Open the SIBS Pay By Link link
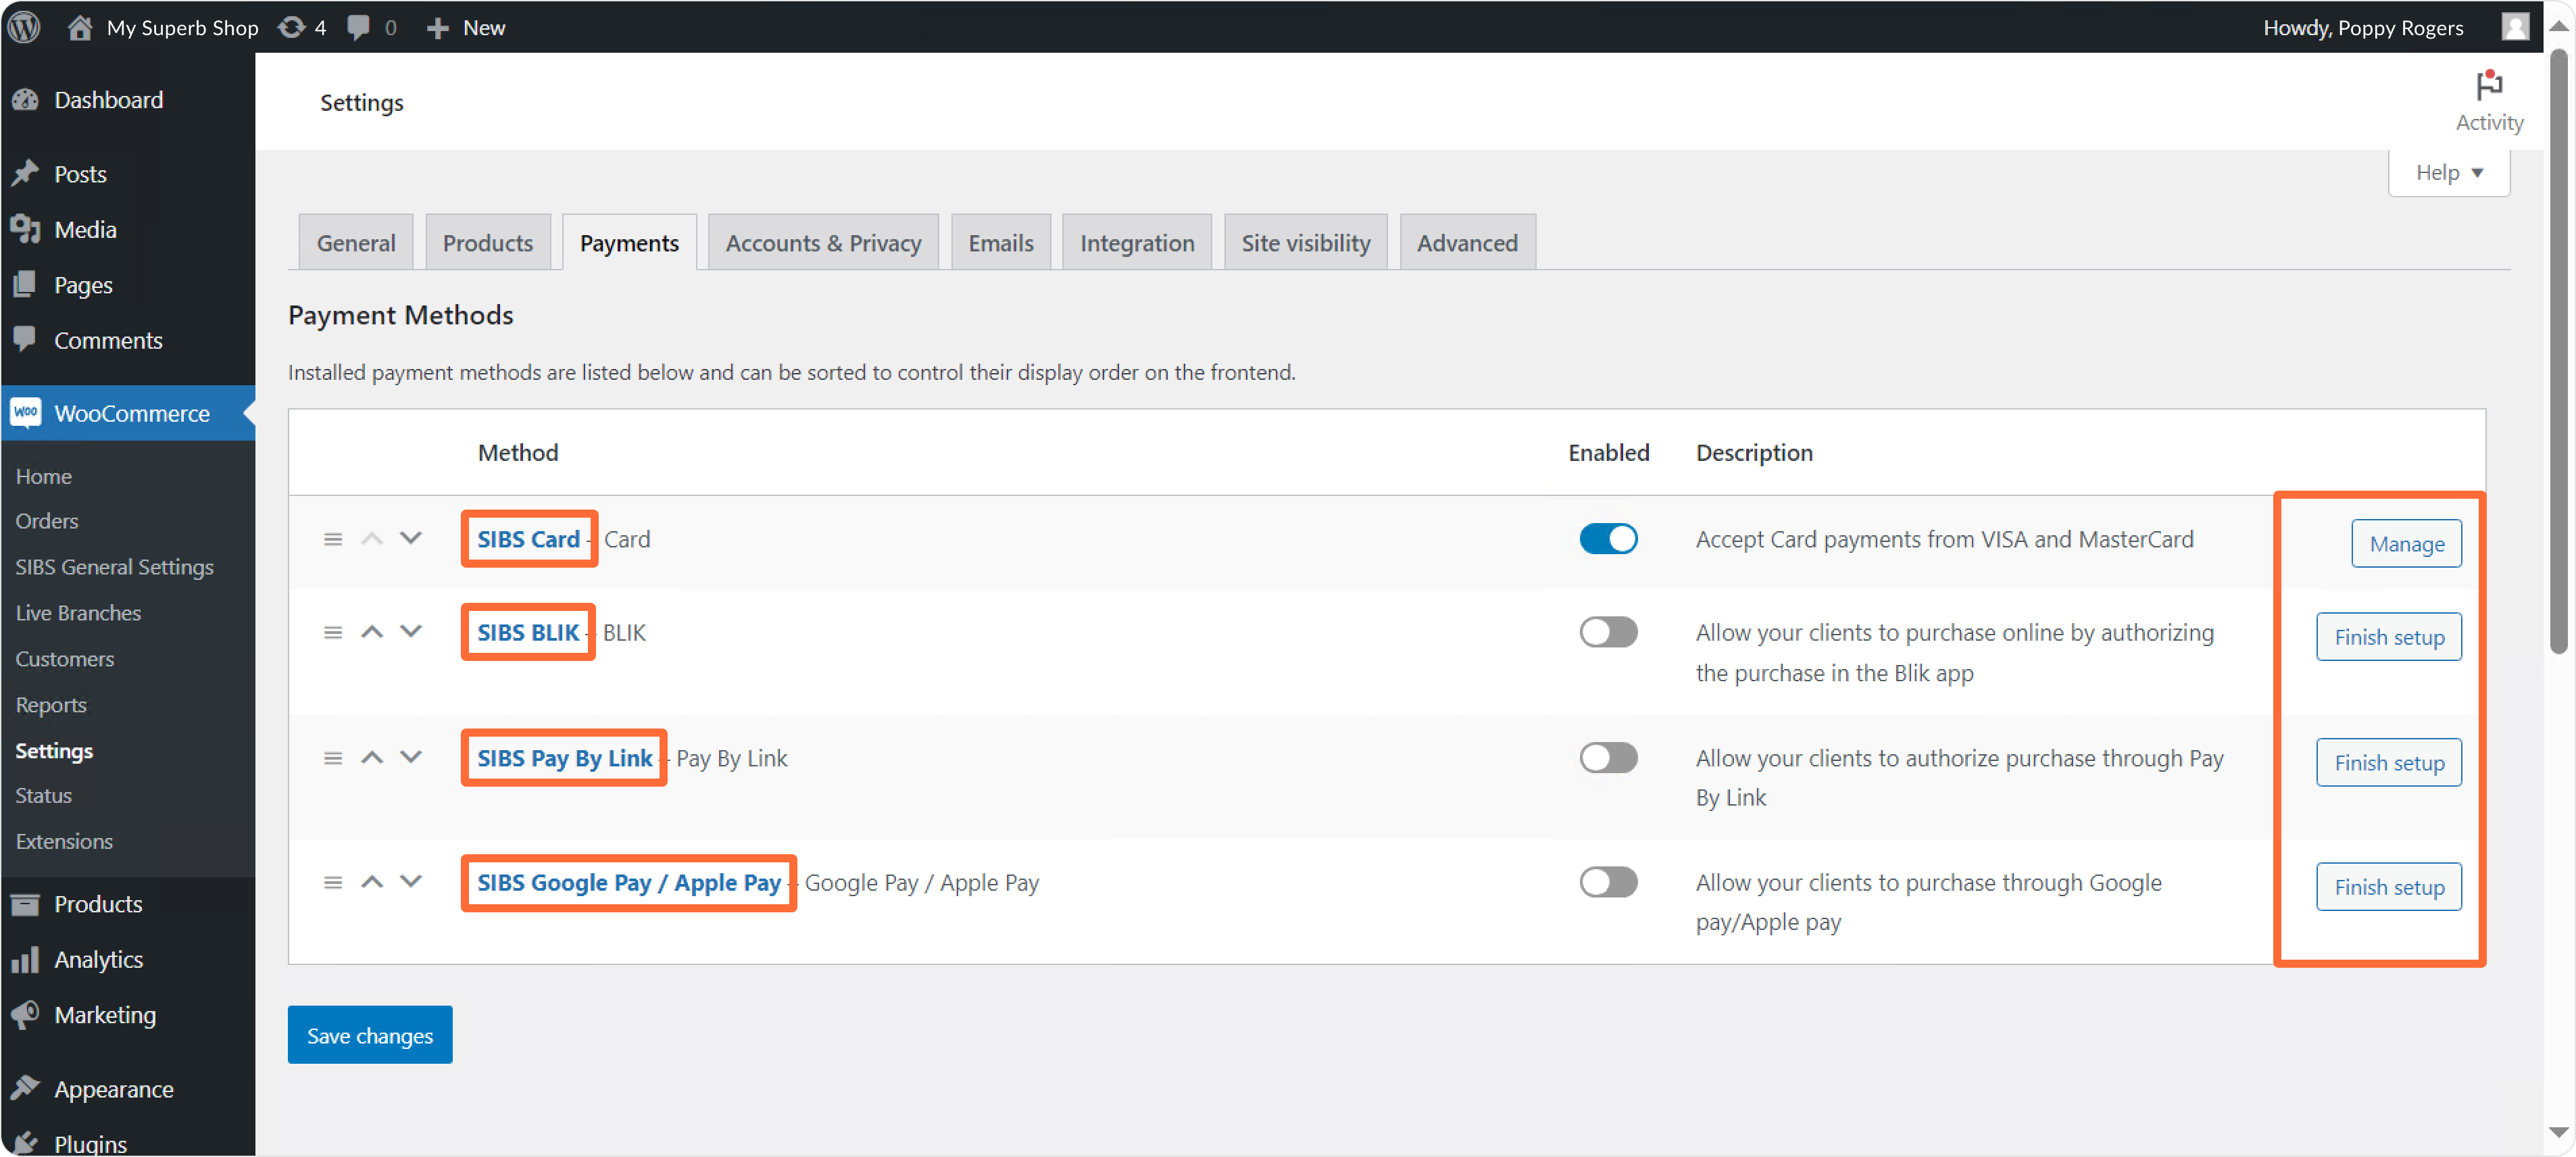Screen dimensions: 2576x1157 point(564,758)
